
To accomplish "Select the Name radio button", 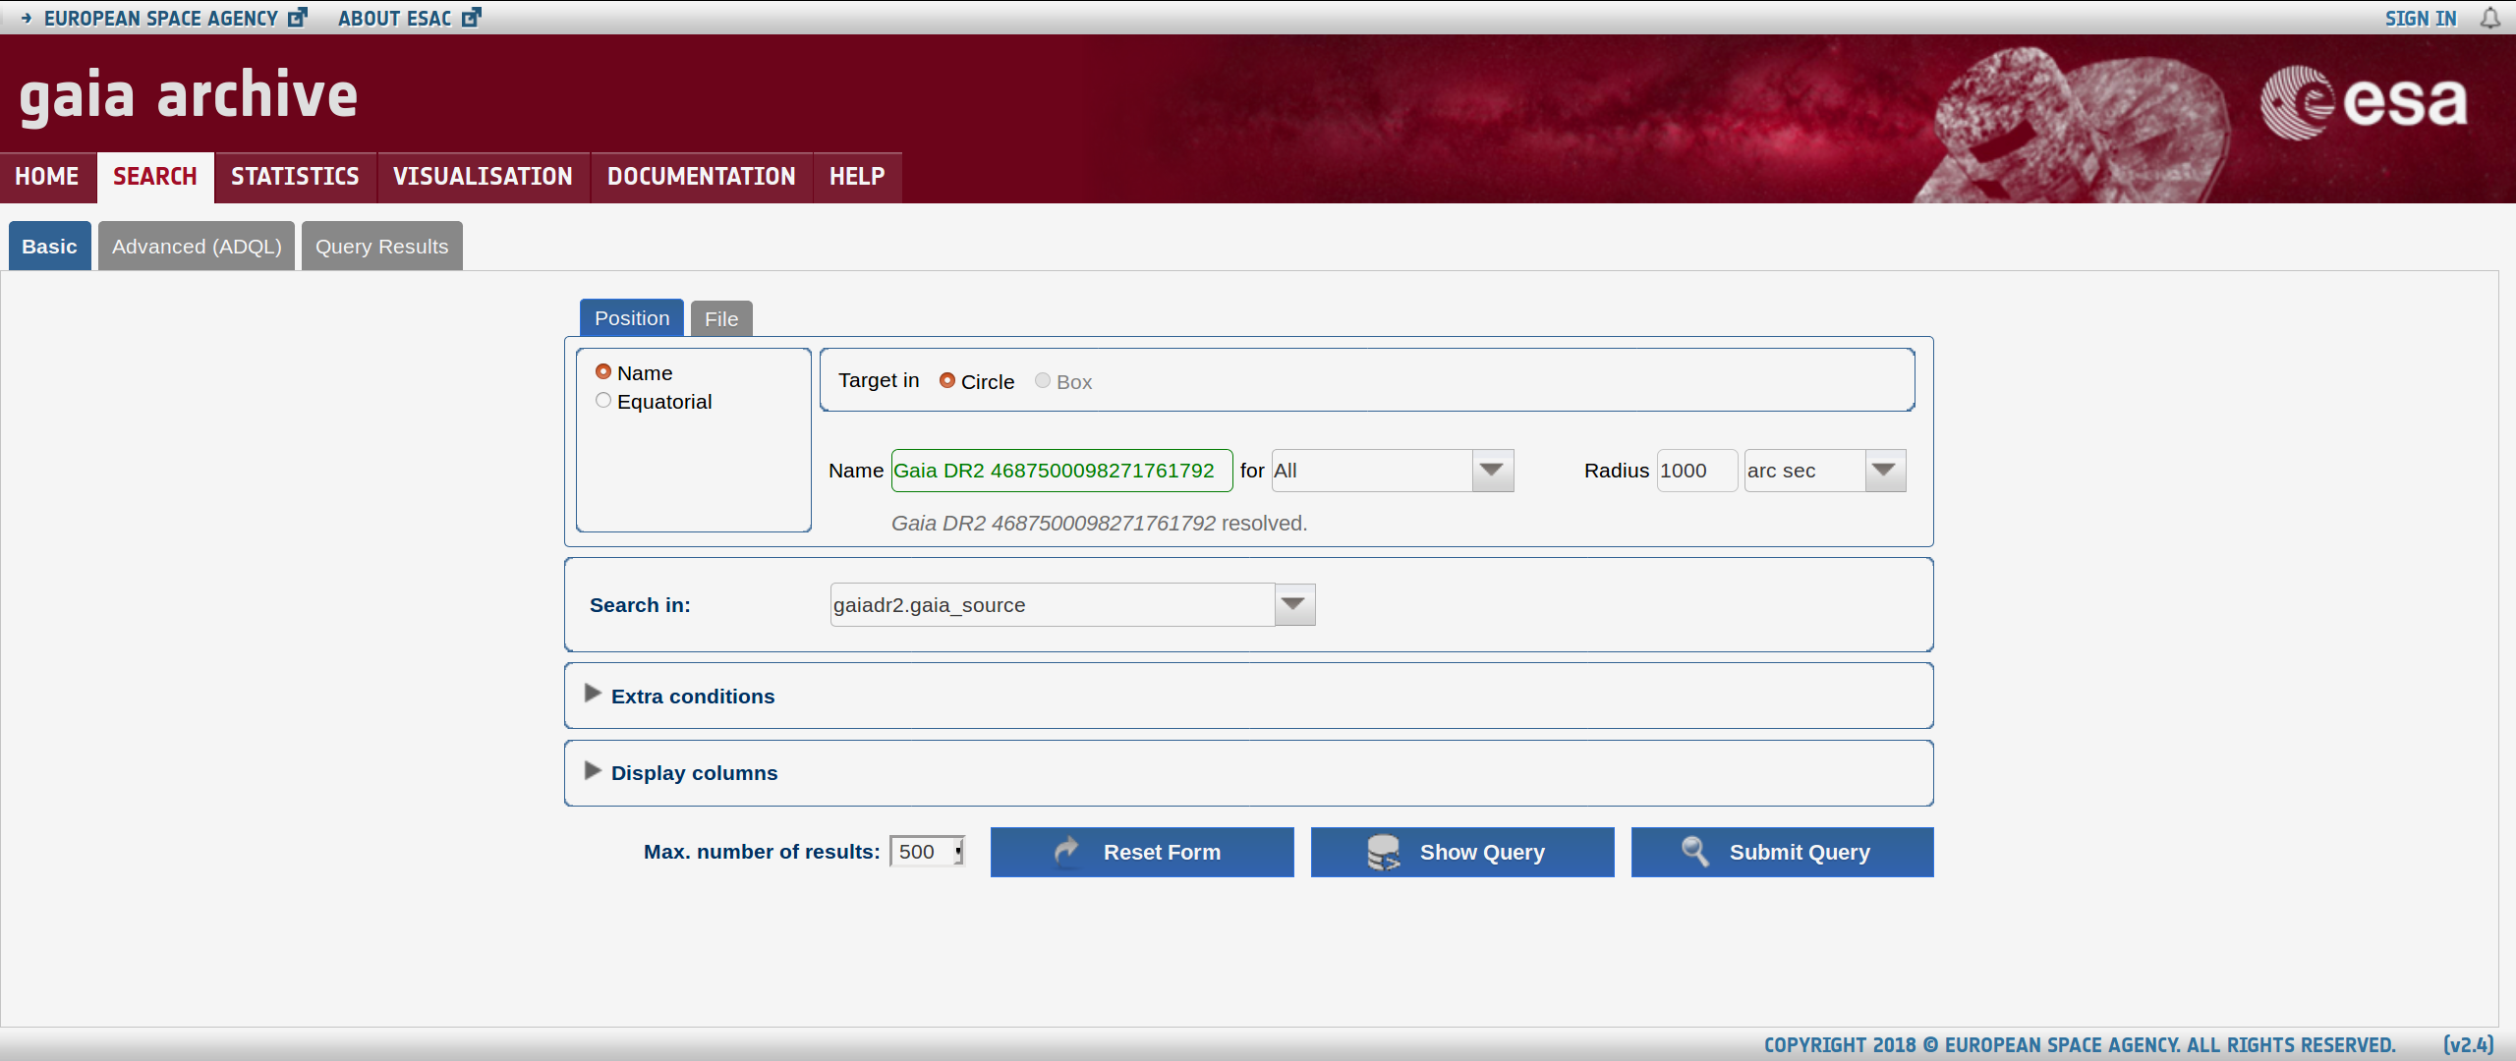I will point(603,372).
